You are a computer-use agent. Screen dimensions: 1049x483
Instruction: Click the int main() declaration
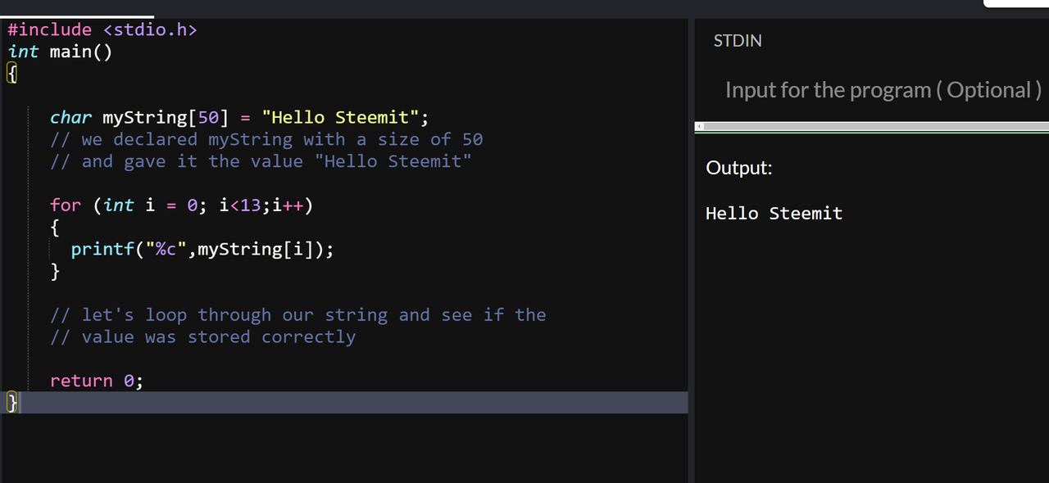pos(60,52)
